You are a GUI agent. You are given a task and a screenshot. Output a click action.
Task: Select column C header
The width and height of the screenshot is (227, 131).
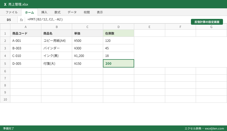88,27
